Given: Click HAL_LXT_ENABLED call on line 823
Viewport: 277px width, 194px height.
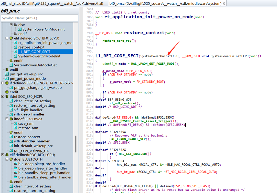Looking at the screenshot, I should (x=132, y=154).
